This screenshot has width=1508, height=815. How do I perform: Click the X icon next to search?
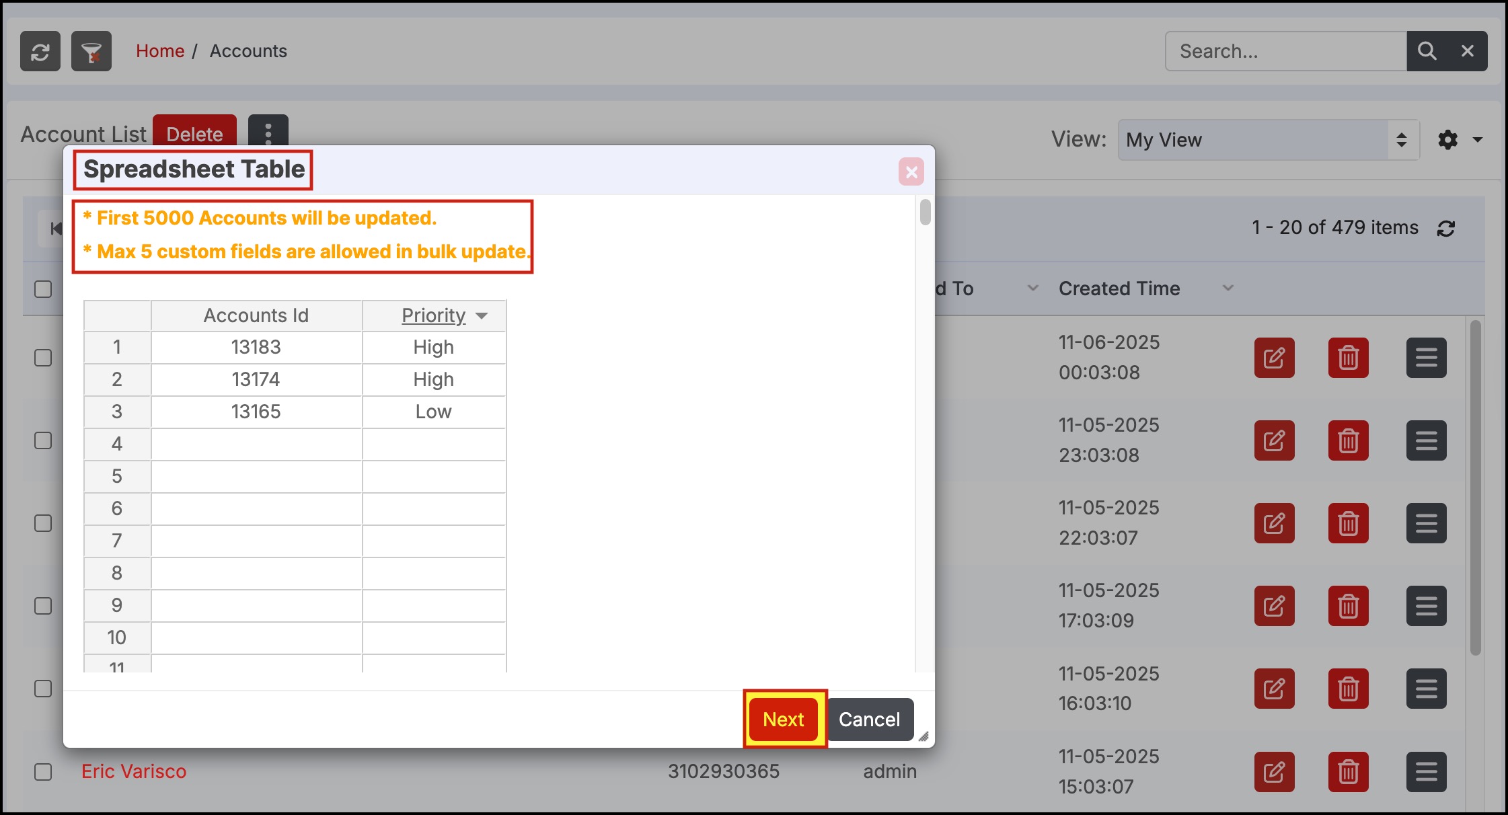click(1468, 51)
